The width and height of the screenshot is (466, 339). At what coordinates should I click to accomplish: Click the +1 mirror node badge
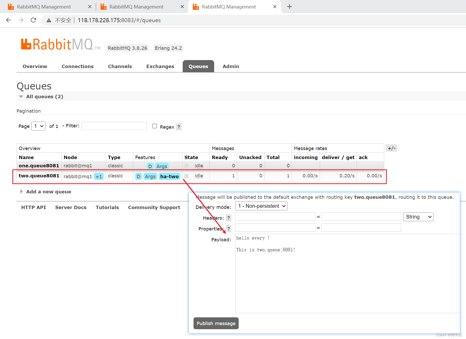[99, 176]
